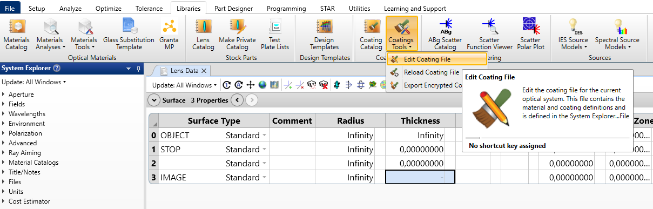Open Glass Substitution Template
Image resolution: width=653 pixels, height=209 pixels.
click(129, 35)
